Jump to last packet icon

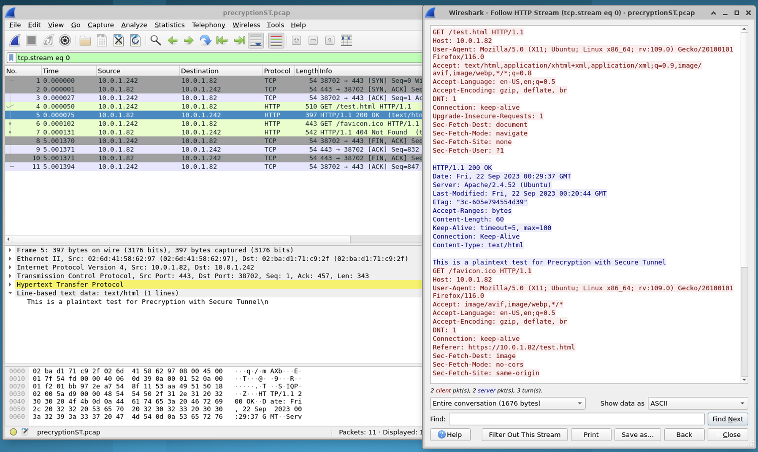click(x=239, y=41)
